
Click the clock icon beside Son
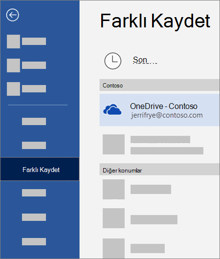coord(113,61)
